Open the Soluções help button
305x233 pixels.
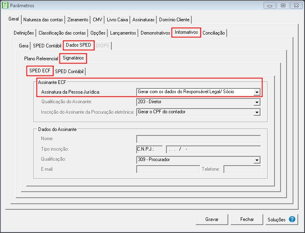pos(282,219)
